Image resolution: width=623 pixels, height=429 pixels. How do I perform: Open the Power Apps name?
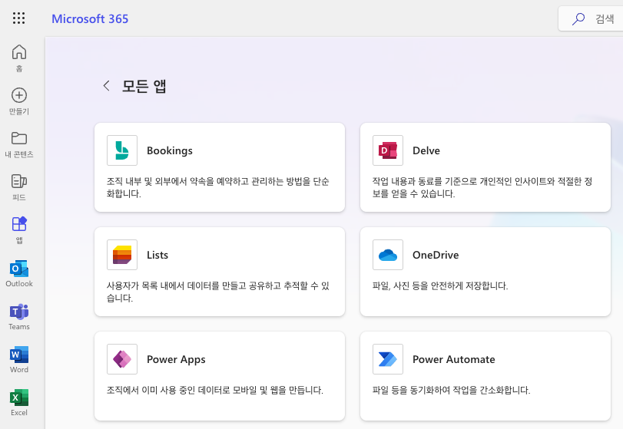176,360
